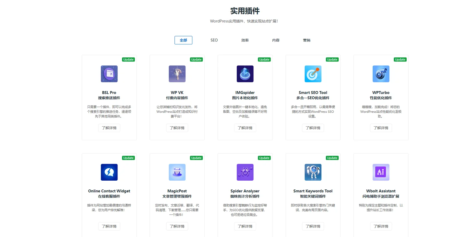Click the 付费内容插件 subtitle
This screenshot has width=467, height=237.
177,98
